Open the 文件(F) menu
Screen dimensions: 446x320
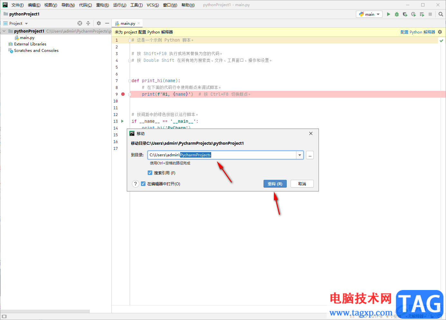[17, 5]
